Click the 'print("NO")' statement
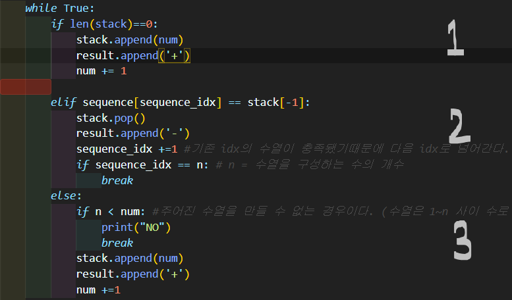This screenshot has height=300, width=512. pyautogui.click(x=136, y=227)
